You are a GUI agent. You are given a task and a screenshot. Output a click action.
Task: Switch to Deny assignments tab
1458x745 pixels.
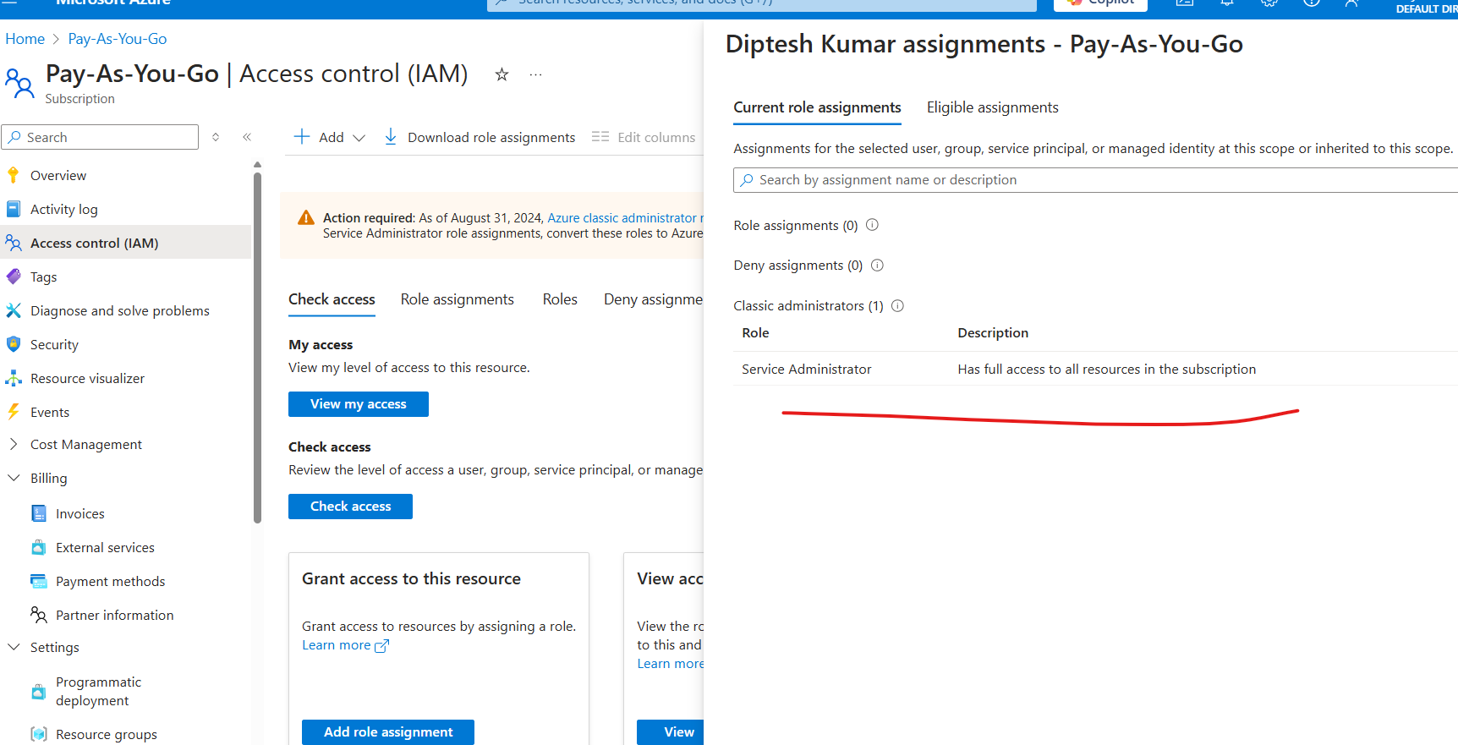tap(653, 299)
